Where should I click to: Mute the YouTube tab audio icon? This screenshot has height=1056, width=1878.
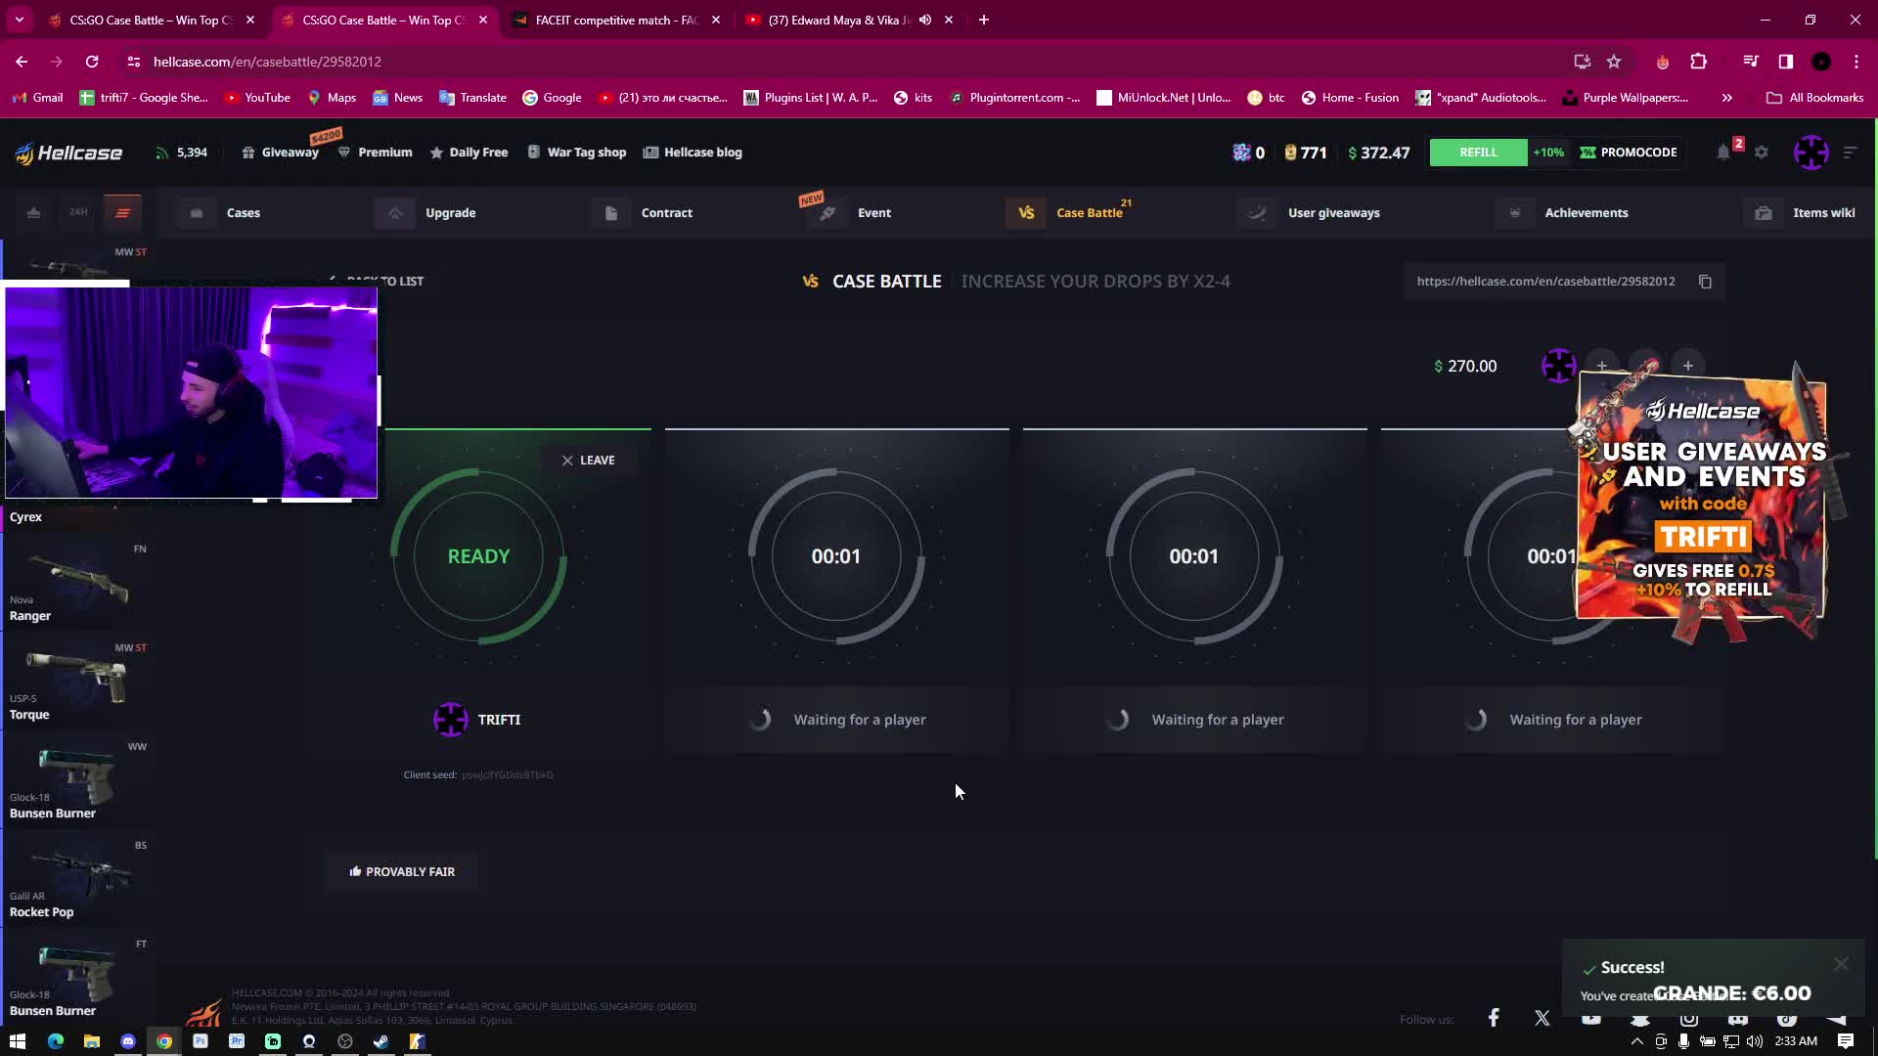pyautogui.click(x=925, y=20)
